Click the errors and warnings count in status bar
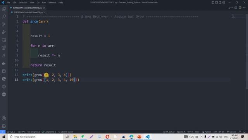The image size is (248, 140). (11, 132)
